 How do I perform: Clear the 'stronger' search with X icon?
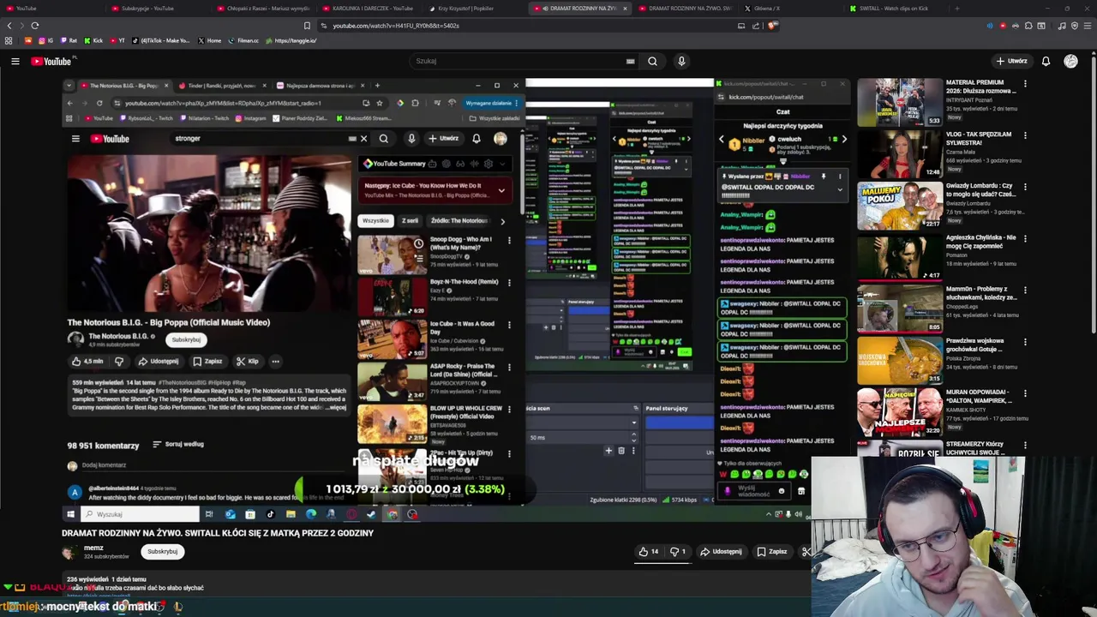(363, 139)
